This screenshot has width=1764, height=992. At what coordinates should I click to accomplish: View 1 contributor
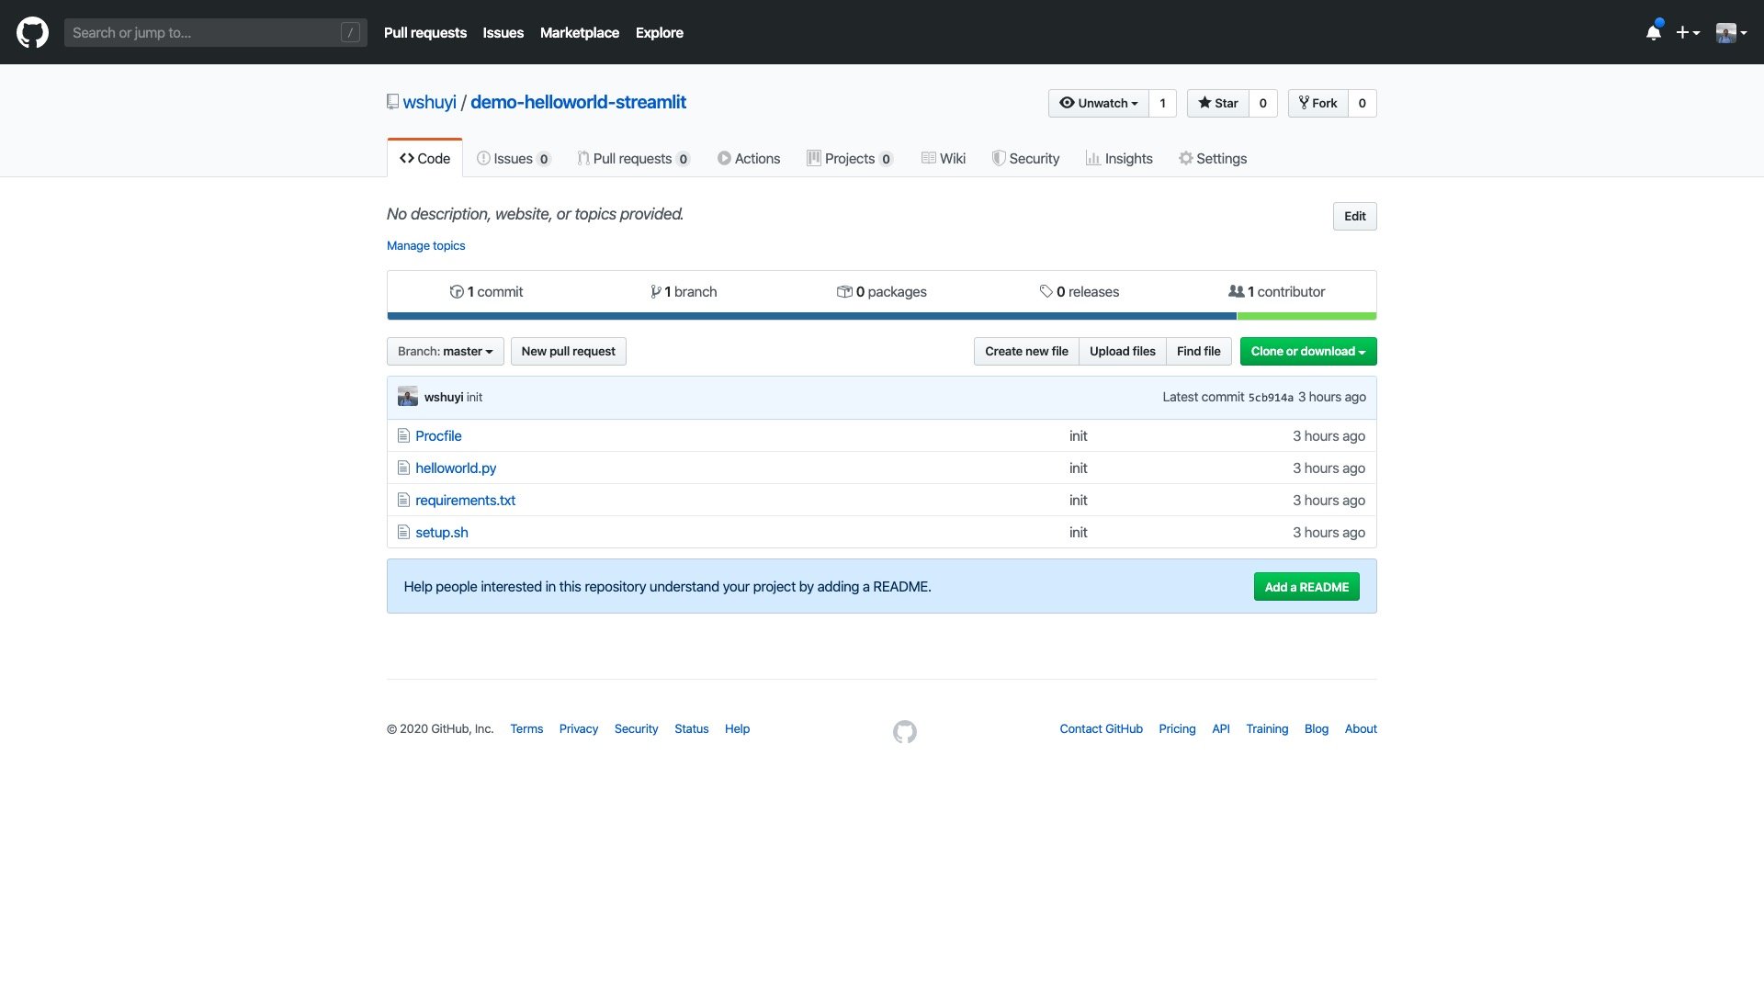click(x=1277, y=291)
